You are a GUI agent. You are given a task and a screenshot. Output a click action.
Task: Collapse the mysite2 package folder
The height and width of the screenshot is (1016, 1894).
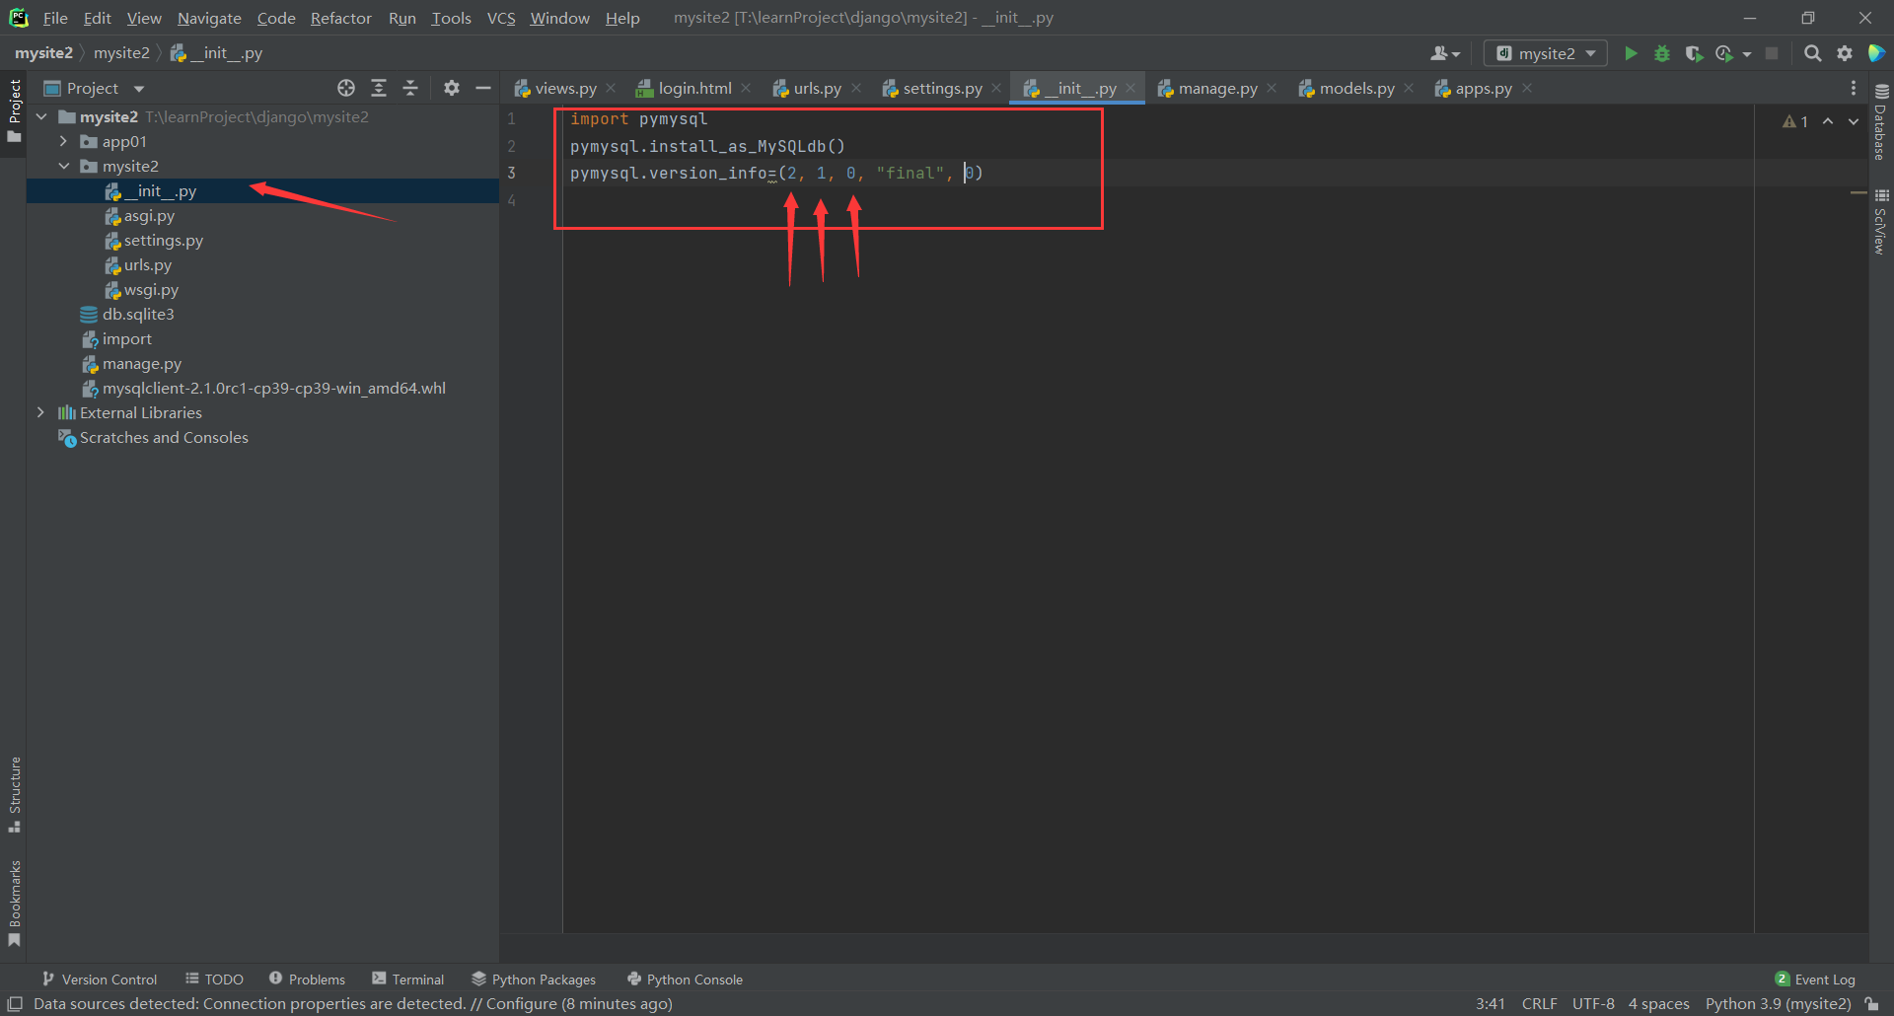[64, 166]
